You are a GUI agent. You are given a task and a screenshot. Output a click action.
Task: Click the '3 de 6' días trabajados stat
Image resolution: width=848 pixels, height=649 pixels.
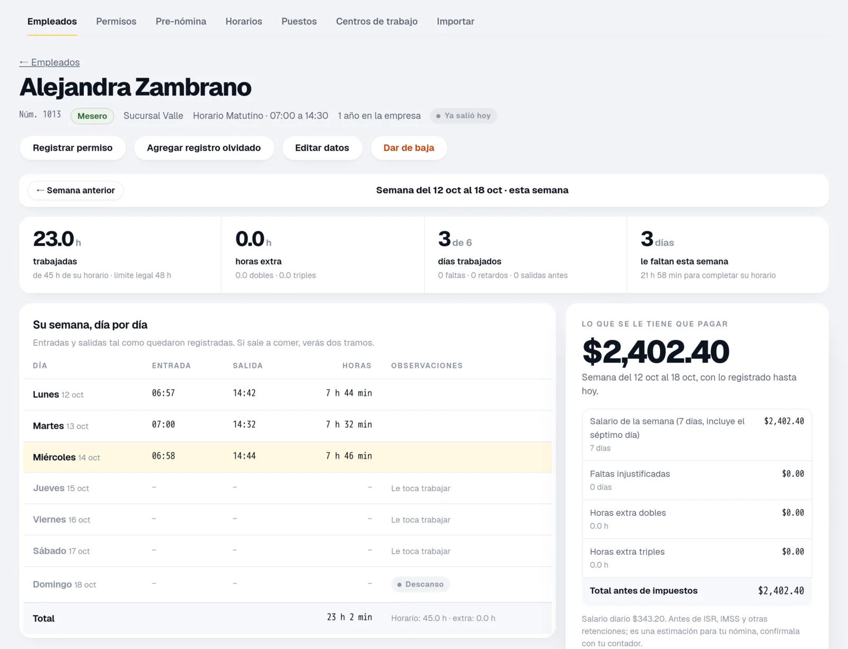(525, 255)
